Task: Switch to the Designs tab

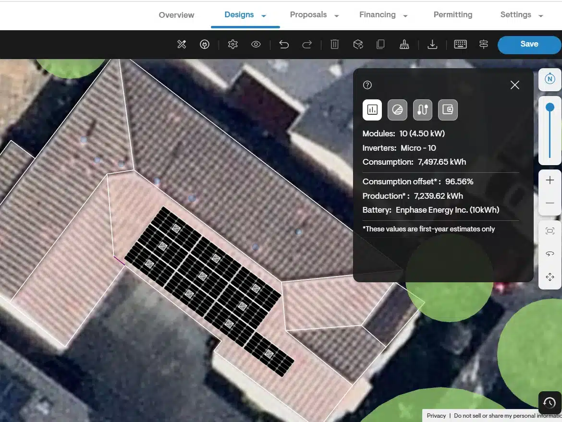Action: pyautogui.click(x=239, y=15)
